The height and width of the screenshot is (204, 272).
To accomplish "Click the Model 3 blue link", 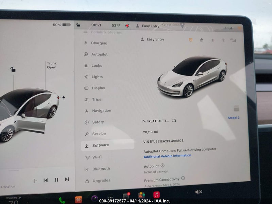I will [x=234, y=118].
